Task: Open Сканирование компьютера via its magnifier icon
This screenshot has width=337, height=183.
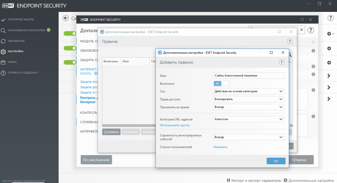Action: pos(3,30)
